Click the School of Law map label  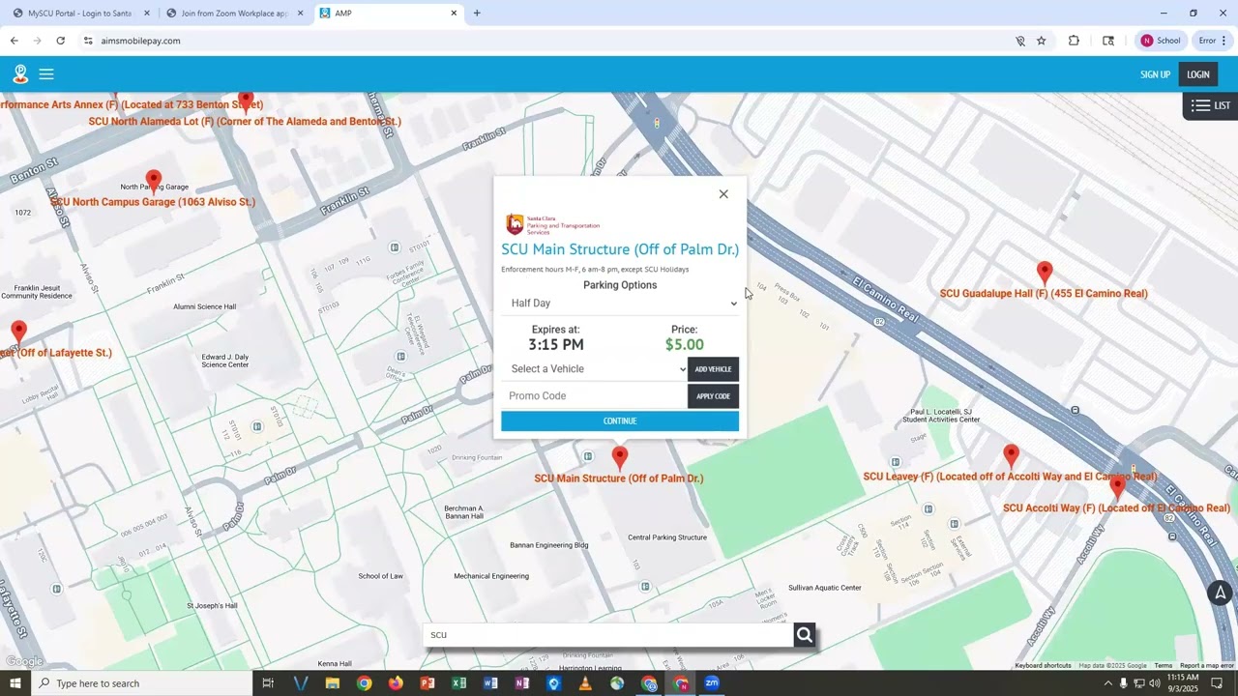point(380,576)
